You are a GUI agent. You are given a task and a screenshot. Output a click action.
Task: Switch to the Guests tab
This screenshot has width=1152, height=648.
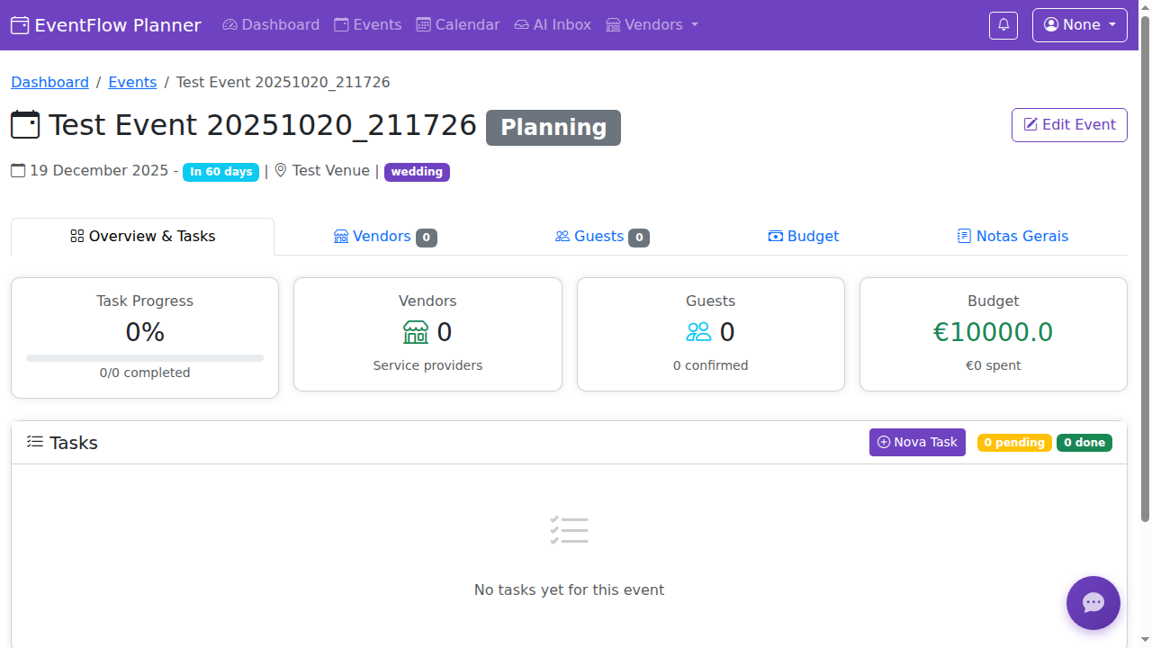tap(601, 237)
